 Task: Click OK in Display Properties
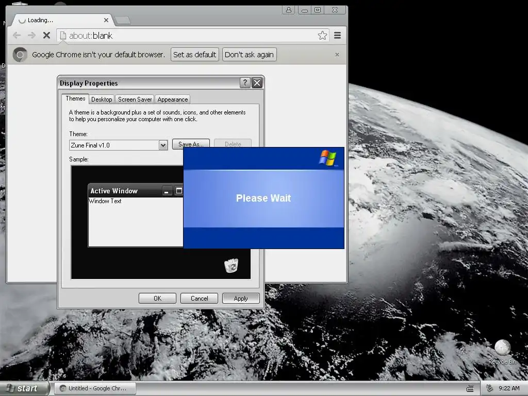(157, 299)
